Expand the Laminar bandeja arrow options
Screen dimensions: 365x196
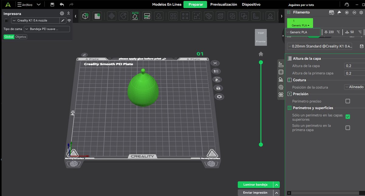point(276,185)
